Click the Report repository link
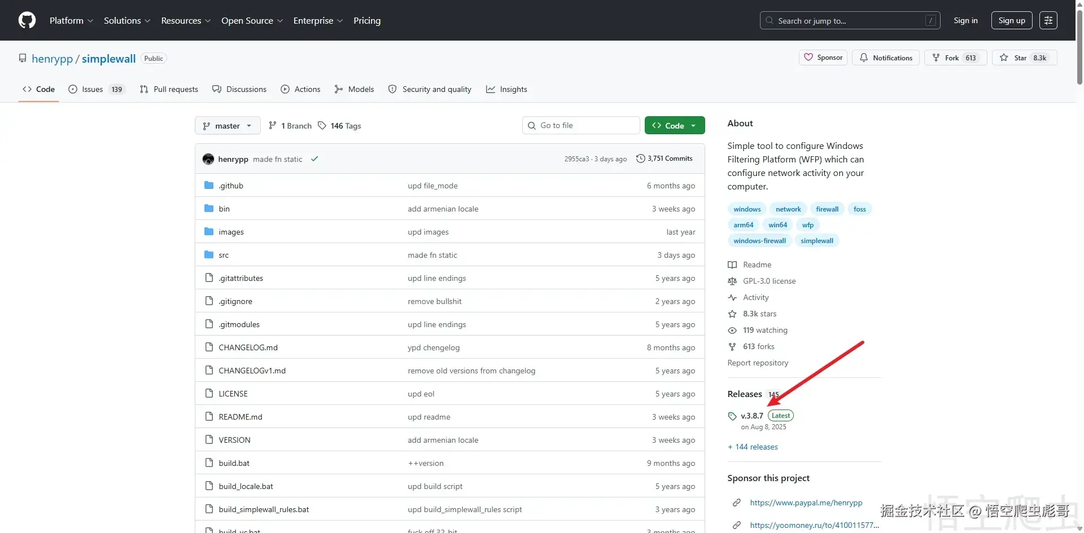This screenshot has height=533, width=1084. pyautogui.click(x=758, y=363)
